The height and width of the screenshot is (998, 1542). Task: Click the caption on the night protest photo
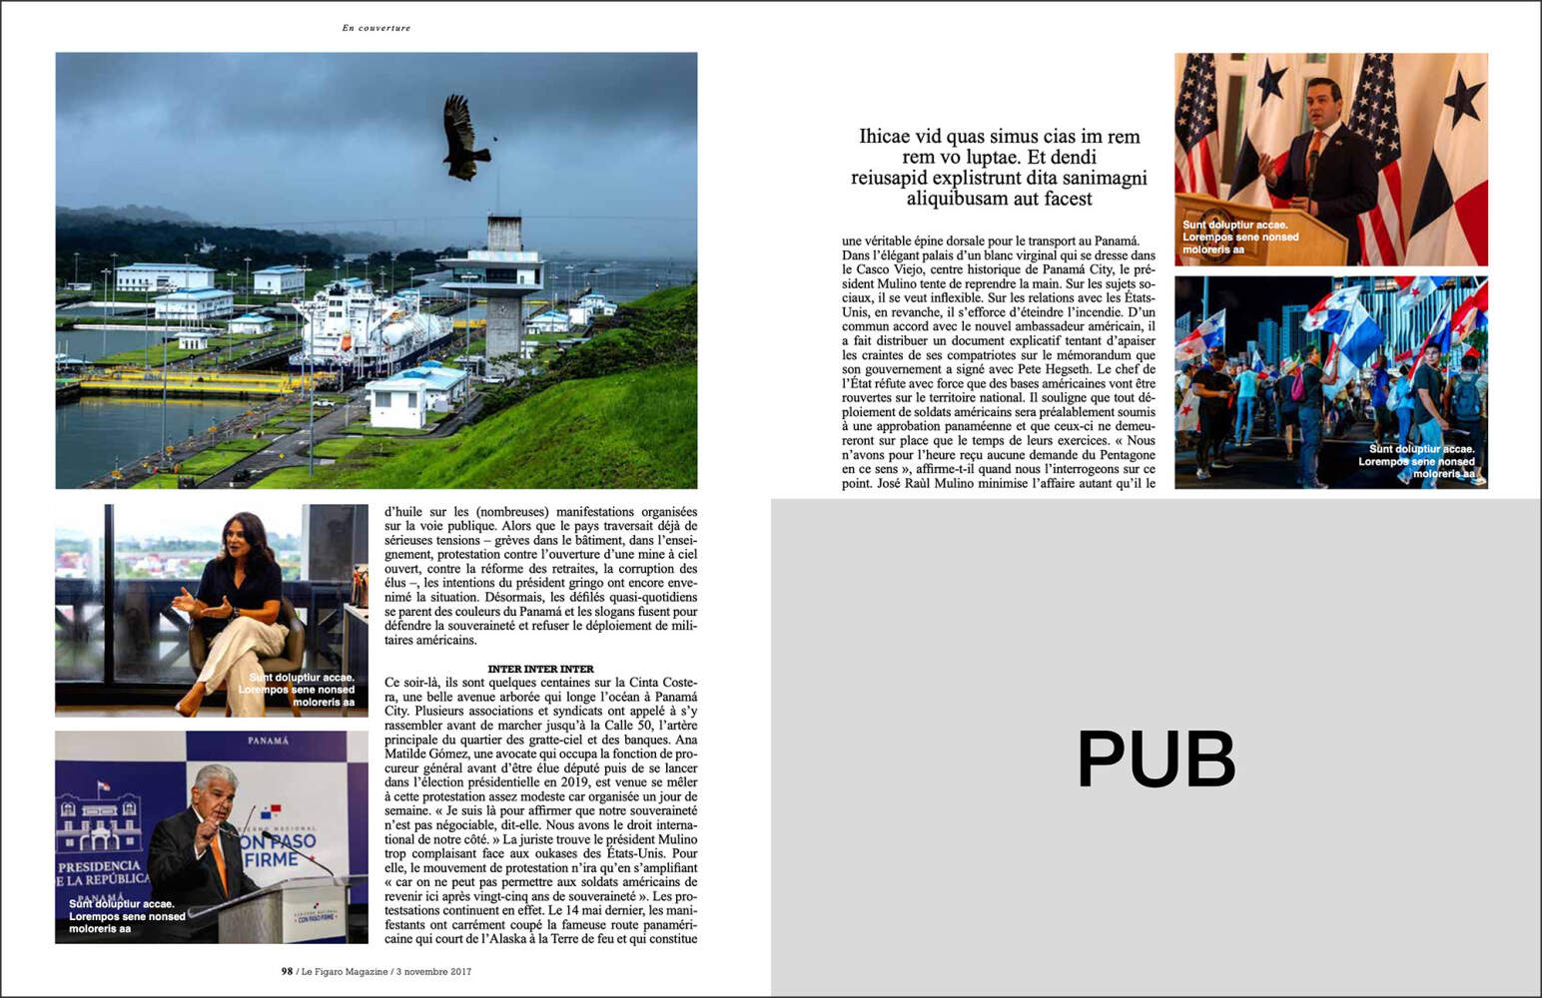coord(1416,461)
